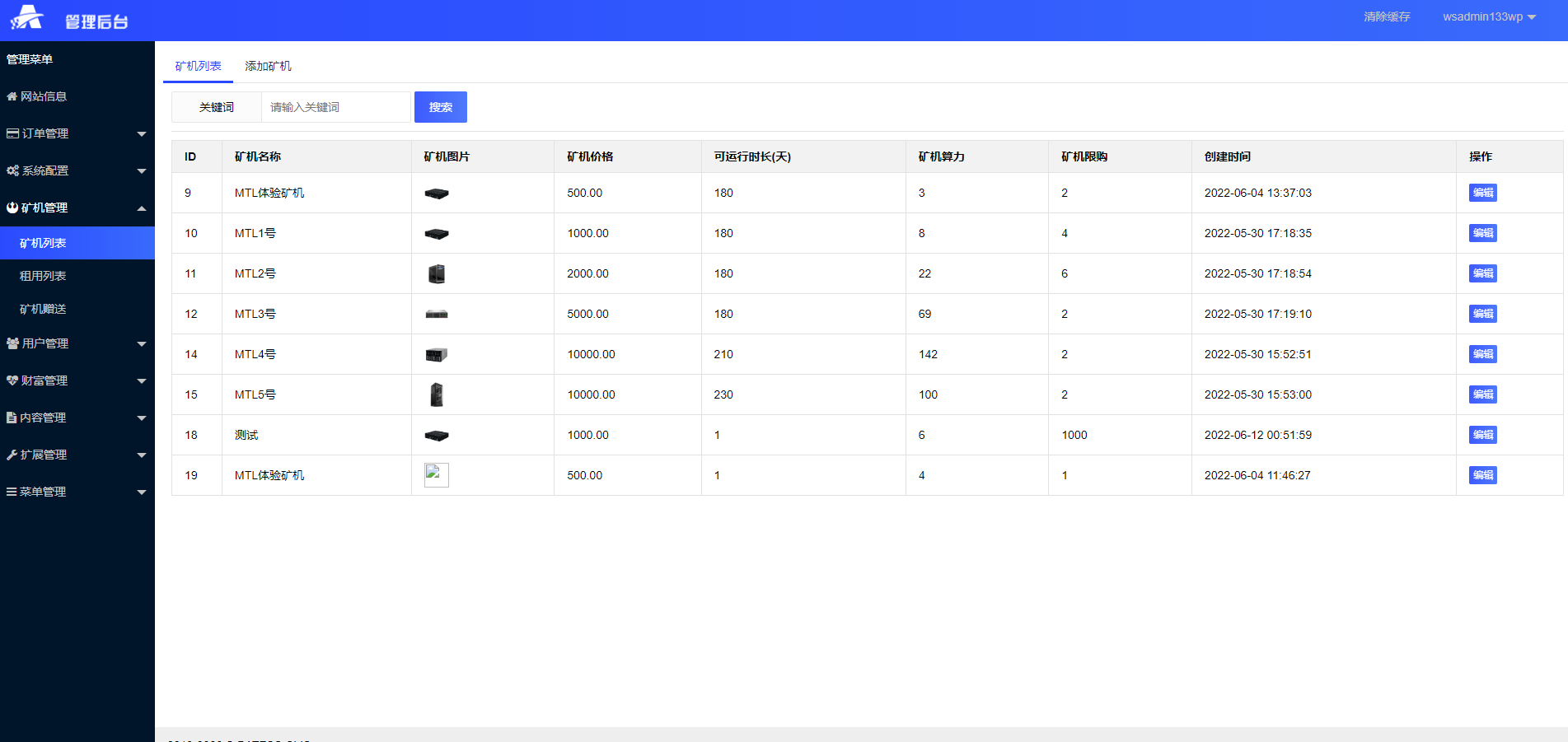Click the home icon beside 网站信息
The height and width of the screenshot is (742, 1568).
tap(12, 96)
